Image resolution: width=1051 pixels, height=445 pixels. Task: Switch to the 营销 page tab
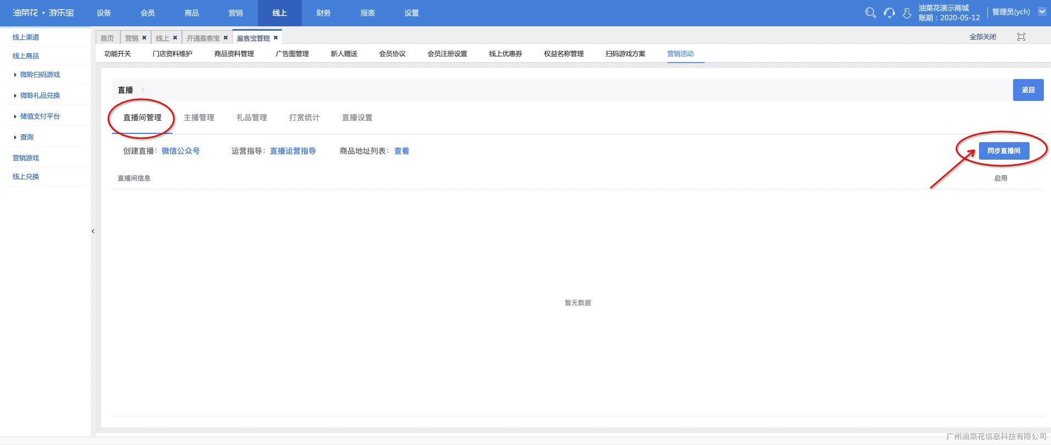coord(132,38)
